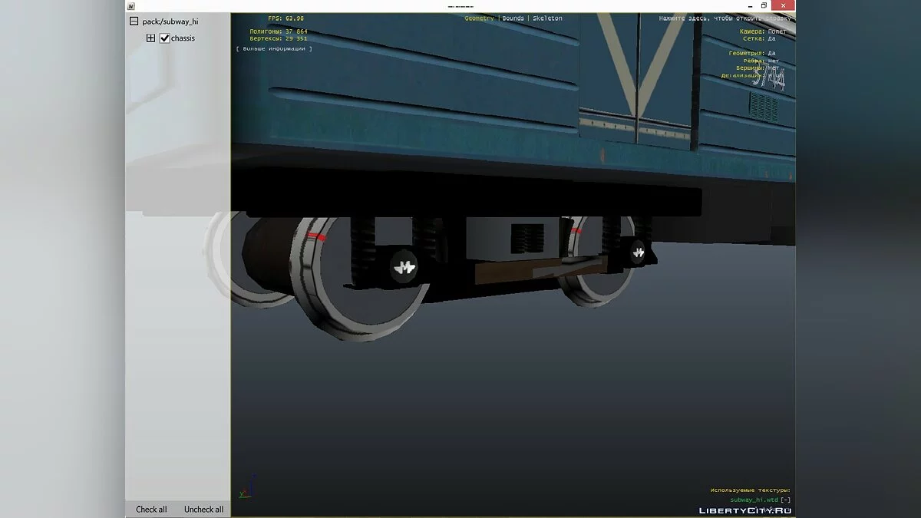The image size is (921, 518).
Task: Switch to the Bounds view tab
Action: [x=513, y=18]
